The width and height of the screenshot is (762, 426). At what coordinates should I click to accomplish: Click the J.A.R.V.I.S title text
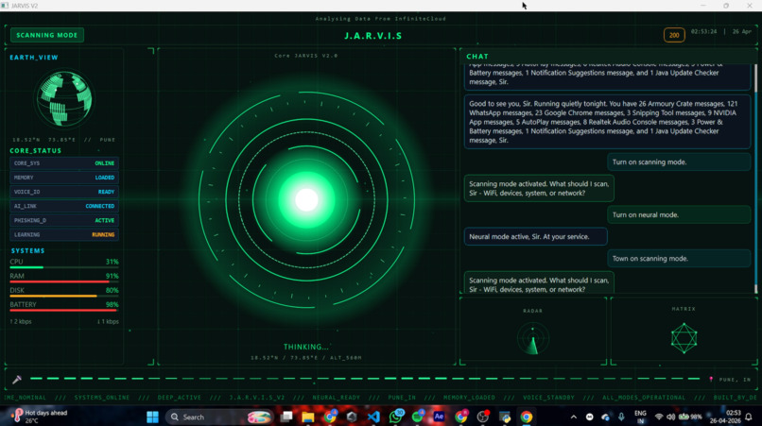coord(373,36)
